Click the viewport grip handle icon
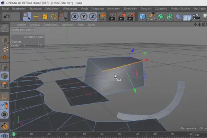The image size is (207, 138). coord(13,24)
